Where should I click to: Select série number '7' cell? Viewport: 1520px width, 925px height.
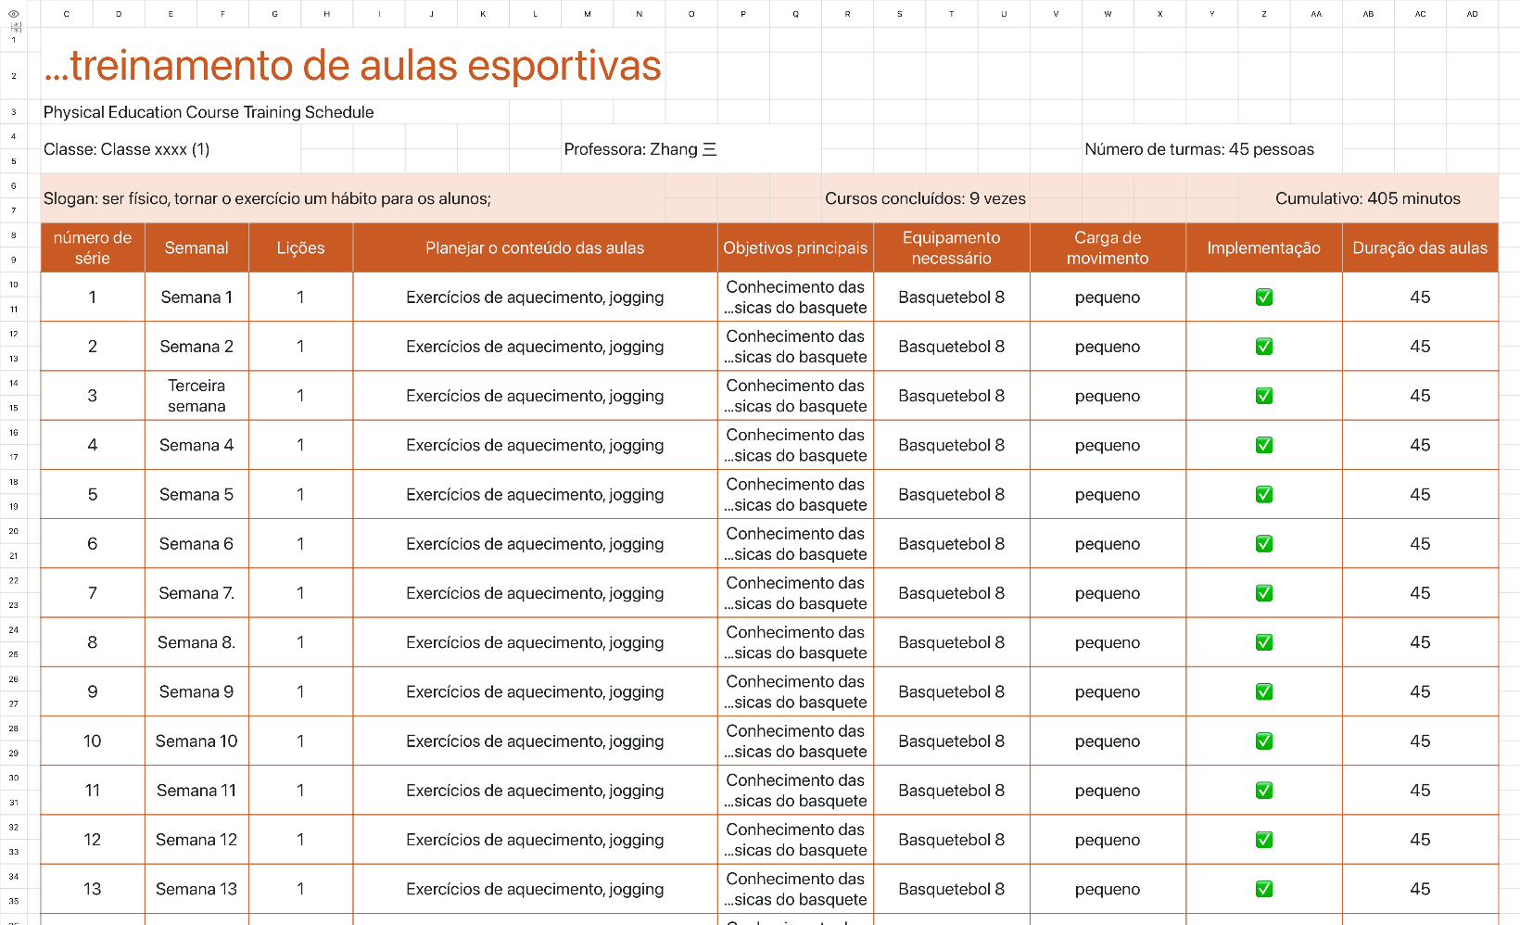93,593
